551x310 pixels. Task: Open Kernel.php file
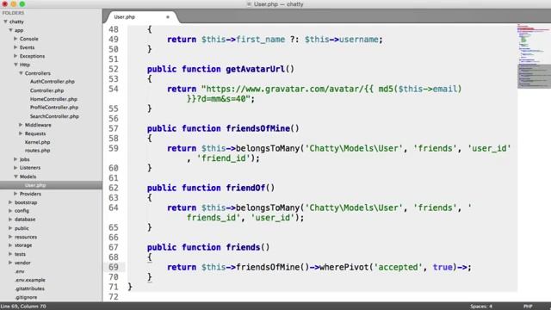coord(37,142)
